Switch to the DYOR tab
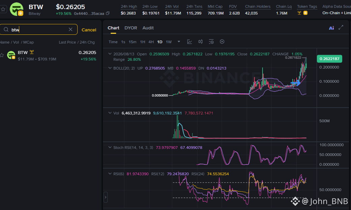 coord(131,28)
